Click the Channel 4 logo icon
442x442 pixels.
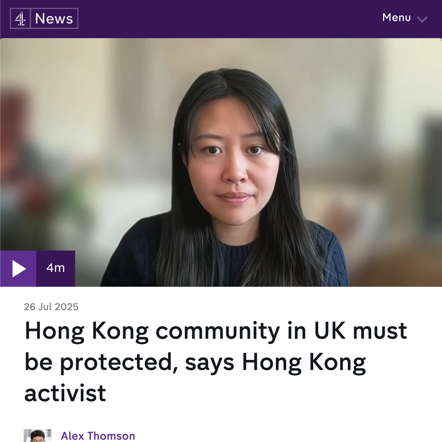(x=20, y=18)
